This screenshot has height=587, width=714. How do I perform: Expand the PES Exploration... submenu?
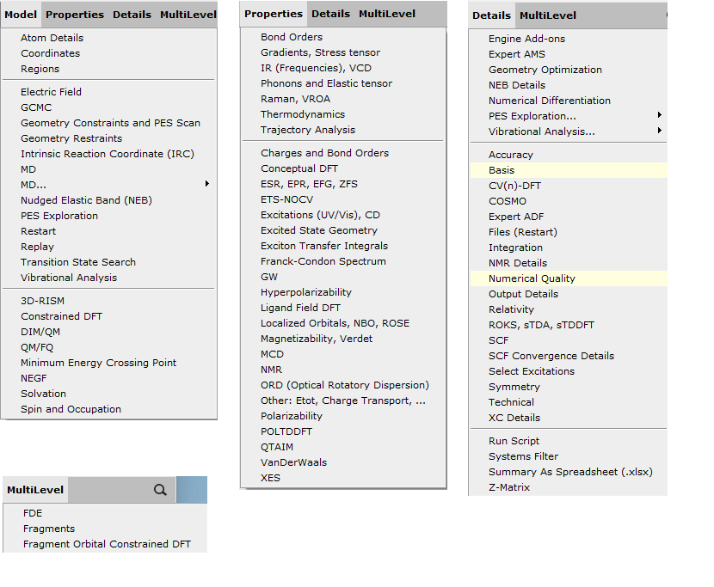coord(658,116)
